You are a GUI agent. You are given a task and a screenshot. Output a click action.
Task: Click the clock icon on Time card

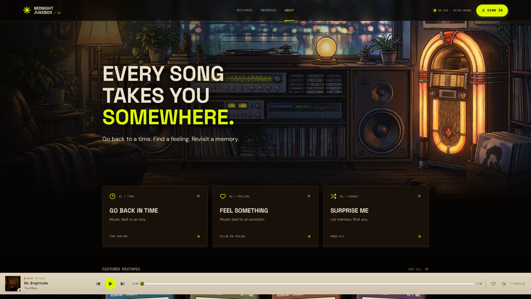click(x=113, y=196)
